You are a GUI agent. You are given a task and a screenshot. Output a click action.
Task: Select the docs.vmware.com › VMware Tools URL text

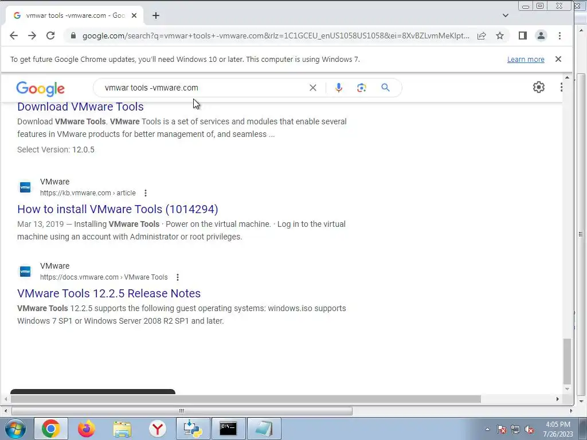tap(104, 277)
